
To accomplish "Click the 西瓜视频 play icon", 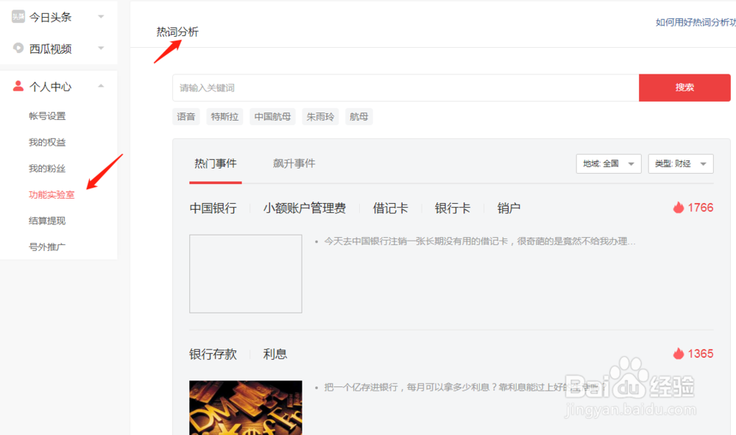I will [18, 48].
